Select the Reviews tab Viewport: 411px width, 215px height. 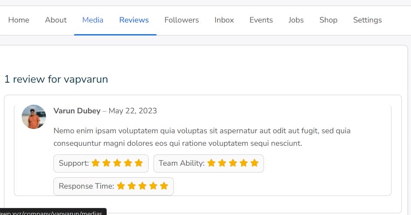134,20
